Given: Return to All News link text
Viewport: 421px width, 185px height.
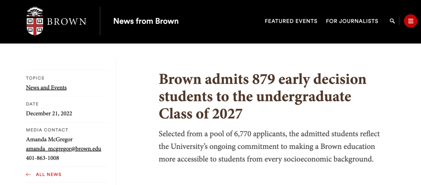Looking at the screenshot, I should pyautogui.click(x=49, y=175).
